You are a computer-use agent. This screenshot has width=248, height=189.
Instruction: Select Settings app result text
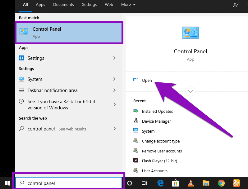[36, 58]
